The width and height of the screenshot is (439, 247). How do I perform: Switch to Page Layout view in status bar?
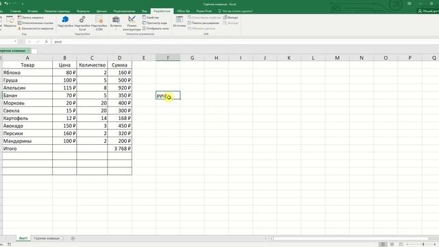point(392,244)
